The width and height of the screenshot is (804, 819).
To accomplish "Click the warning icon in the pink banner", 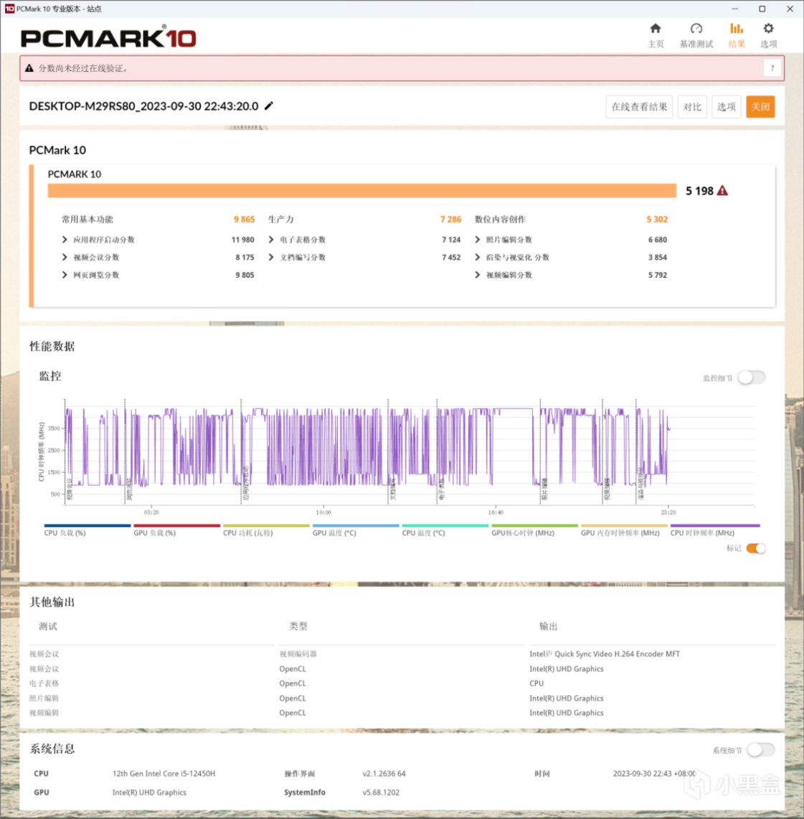I will click(x=29, y=68).
